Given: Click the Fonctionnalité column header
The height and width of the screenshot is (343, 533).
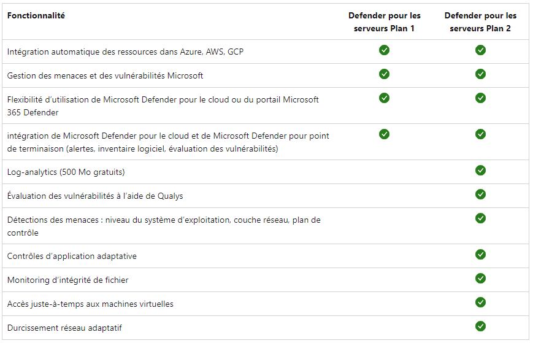Looking at the screenshot, I should [x=36, y=15].
